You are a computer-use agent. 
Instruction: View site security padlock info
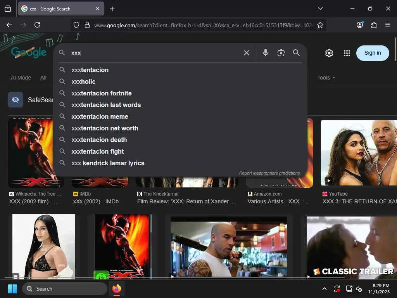(87, 25)
